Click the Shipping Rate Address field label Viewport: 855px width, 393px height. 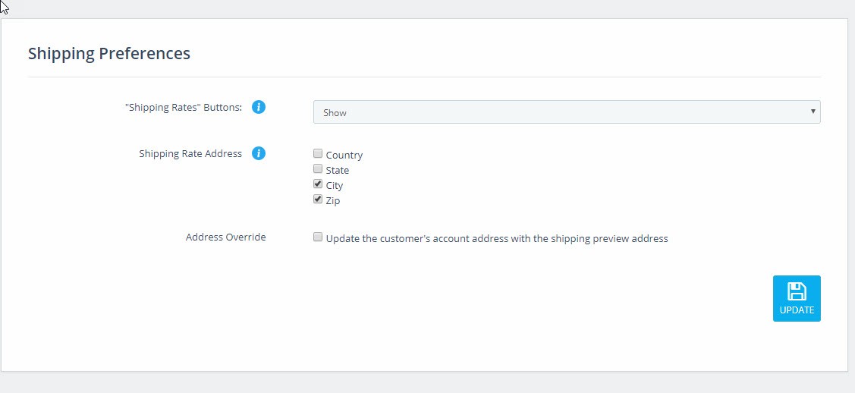point(190,154)
